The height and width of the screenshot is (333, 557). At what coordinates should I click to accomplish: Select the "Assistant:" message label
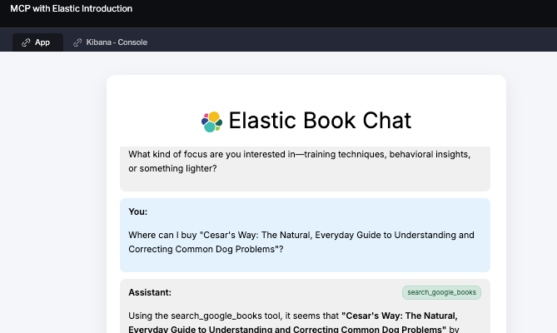click(150, 292)
